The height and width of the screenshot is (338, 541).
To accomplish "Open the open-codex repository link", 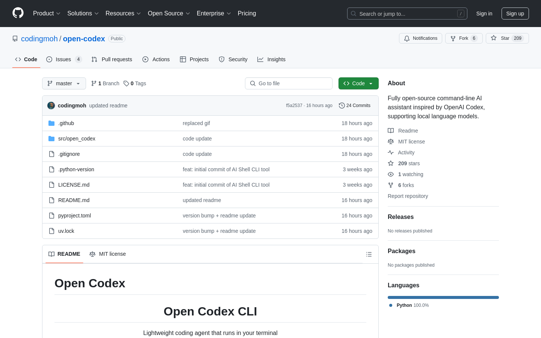I will (x=84, y=39).
